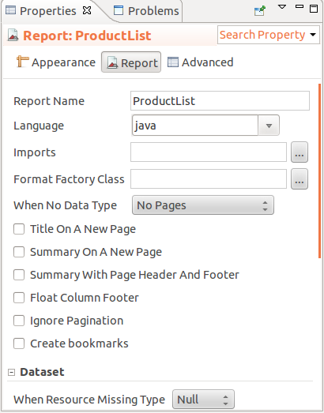The width and height of the screenshot is (324, 413).
Task: Click the Appearance ruler icon
Action: 22,62
